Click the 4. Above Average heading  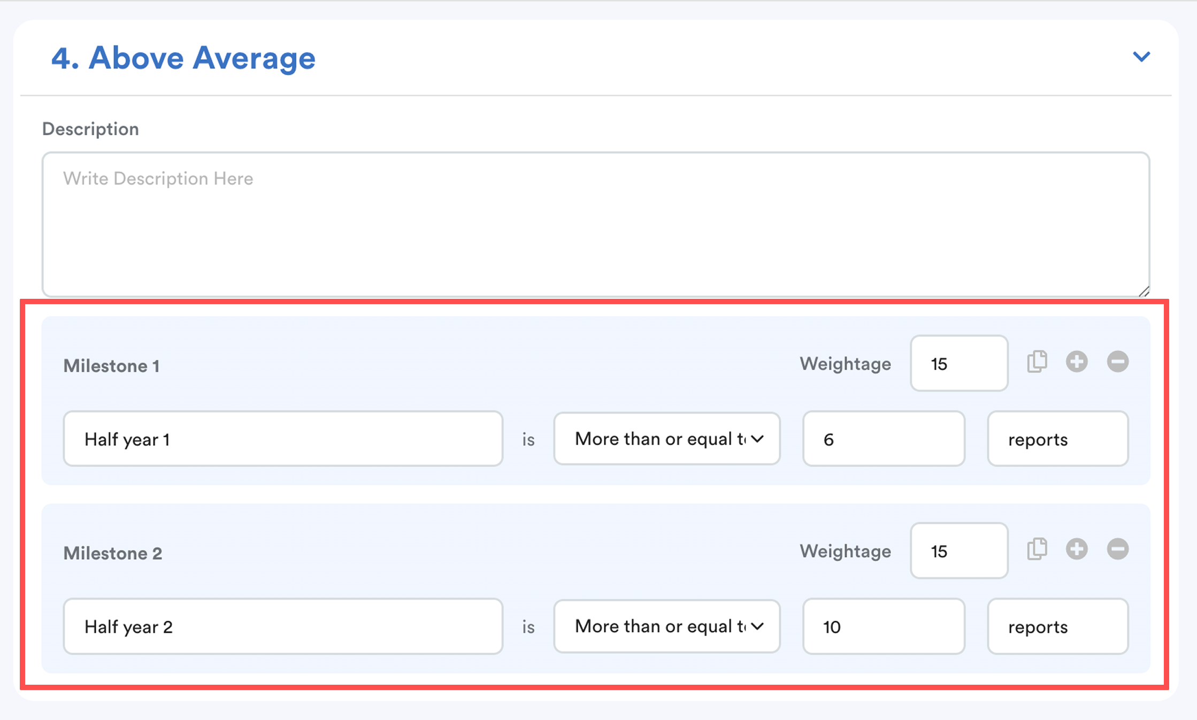183,58
